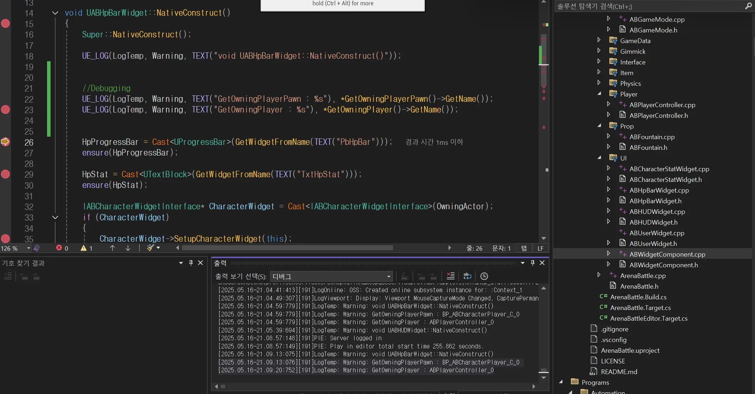Collapse the if block at line 33
This screenshot has width=755, height=394.
pyautogui.click(x=55, y=217)
